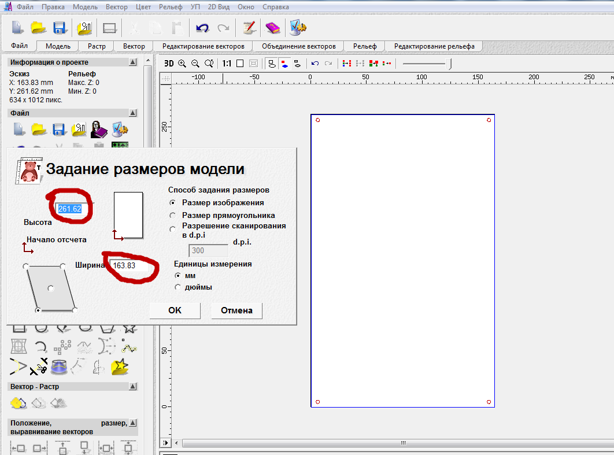Click the Node editing icon with yellow points
The width and height of the screenshot is (614, 455).
click(x=129, y=346)
